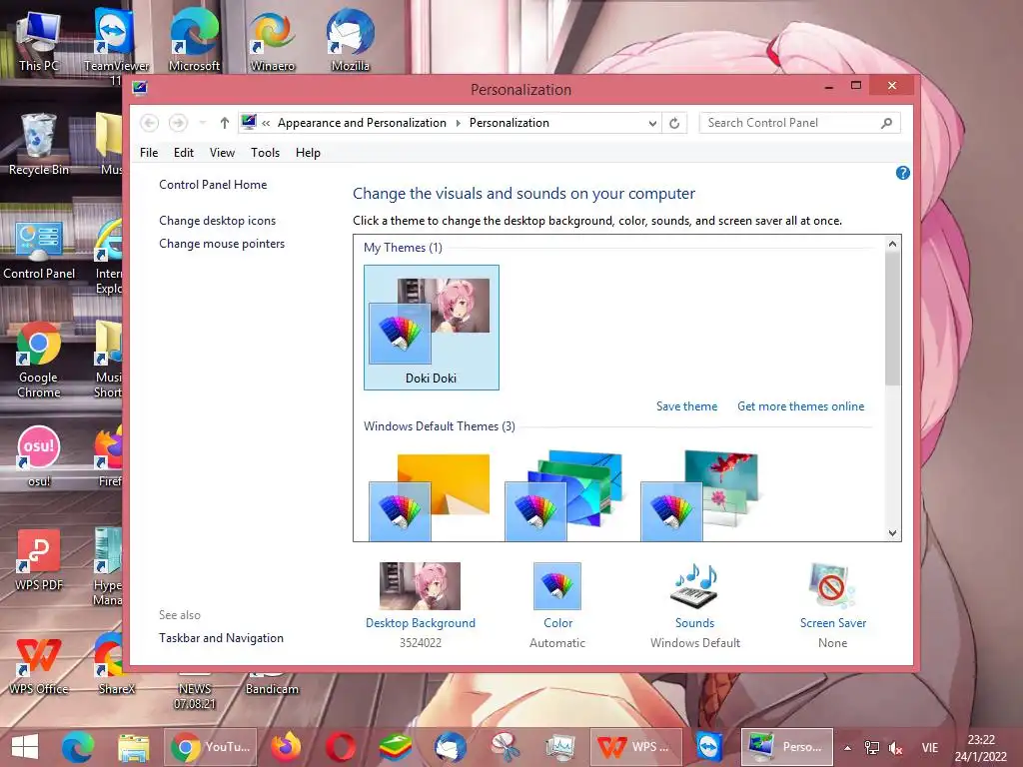Open Winaero desktop shortcut

click(x=272, y=40)
